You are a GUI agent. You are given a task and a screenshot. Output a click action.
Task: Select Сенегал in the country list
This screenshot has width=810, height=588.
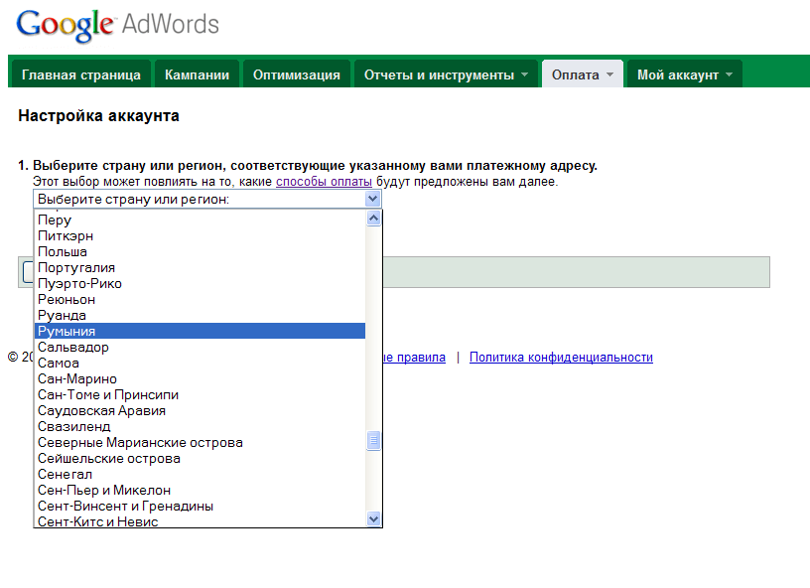[65, 474]
